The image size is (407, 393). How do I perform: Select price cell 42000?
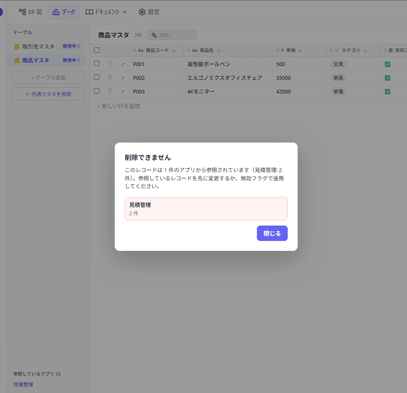[x=300, y=92]
